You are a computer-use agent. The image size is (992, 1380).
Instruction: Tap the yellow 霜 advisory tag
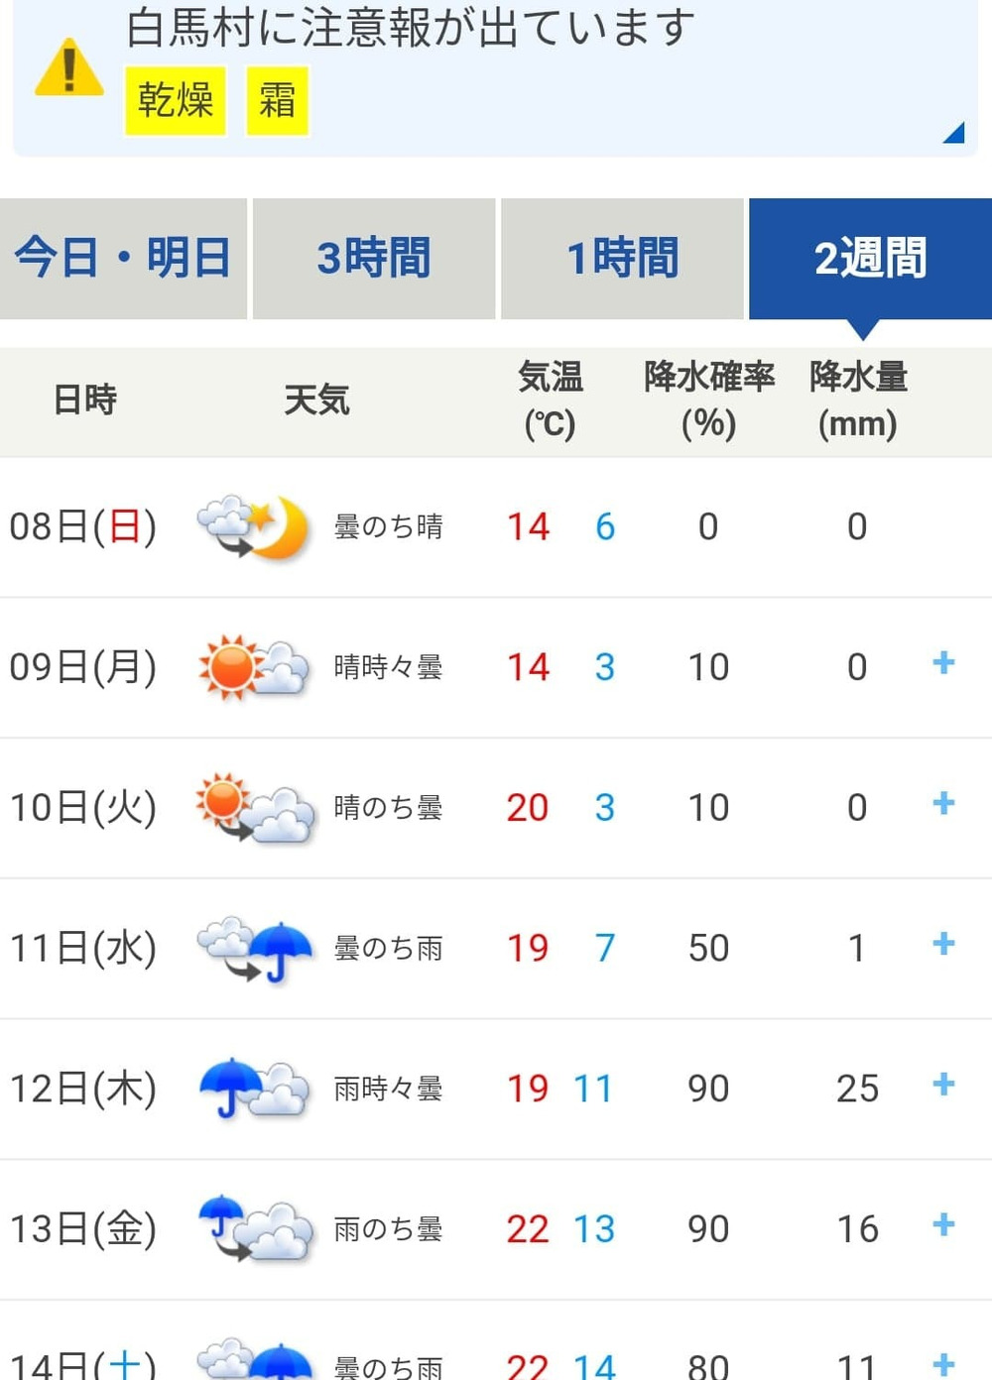(278, 100)
